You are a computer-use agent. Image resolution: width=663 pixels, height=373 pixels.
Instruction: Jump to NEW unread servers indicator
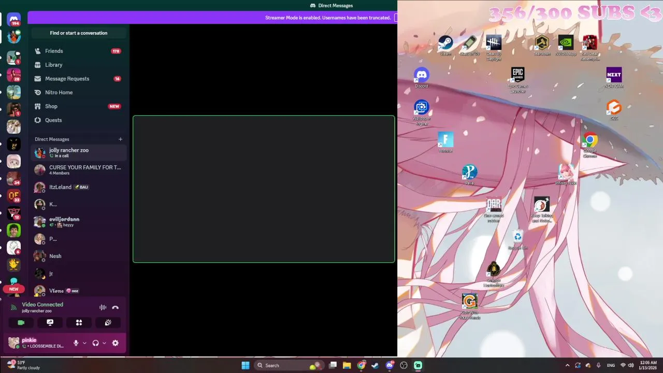14,289
